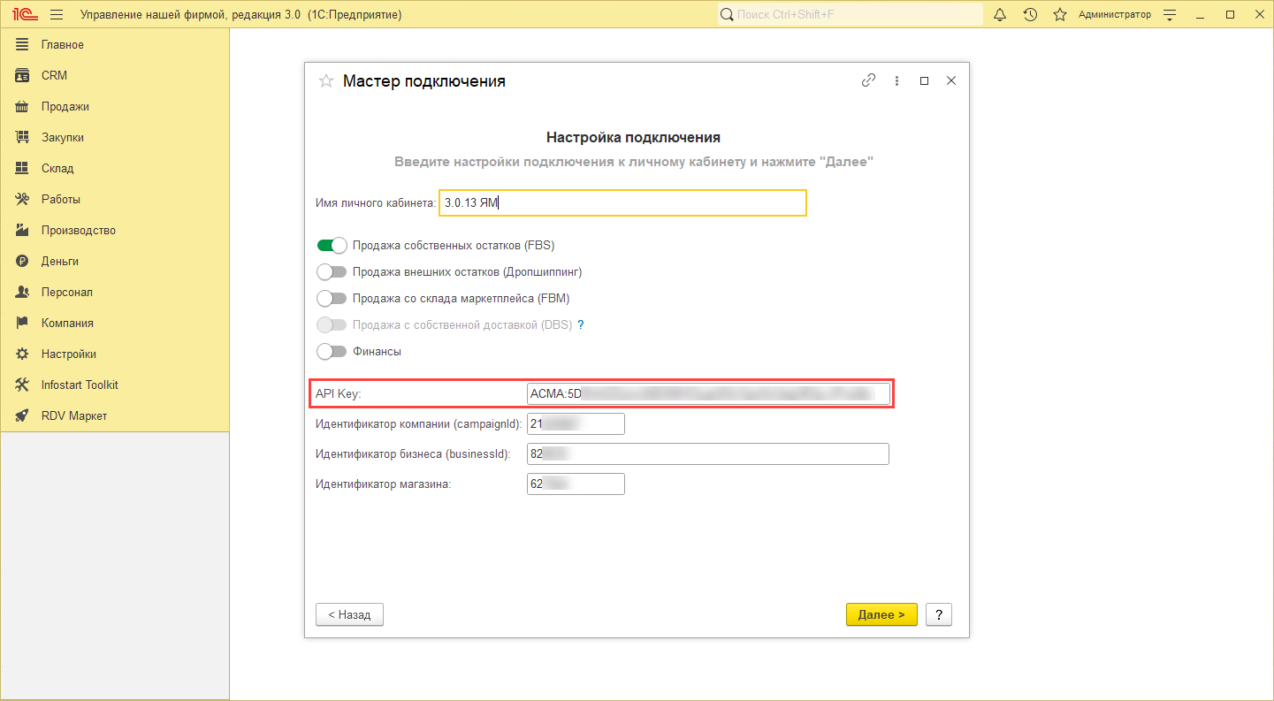Click the Идентификатор магазина input field
Viewport: 1274px width, 701px height.
[576, 484]
